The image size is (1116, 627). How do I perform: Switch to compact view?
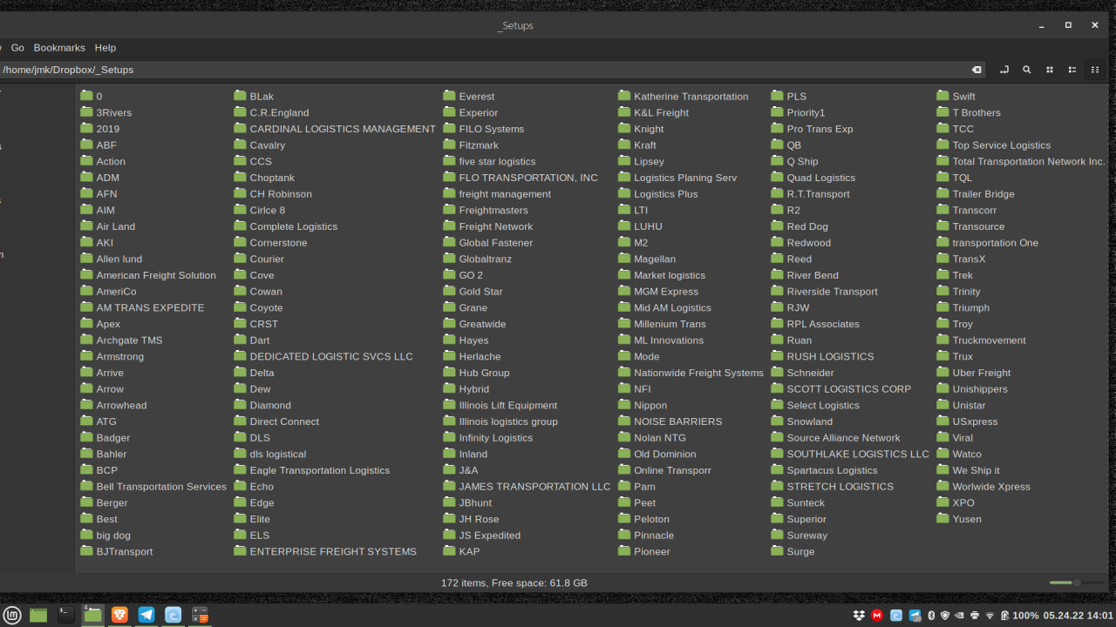(1095, 70)
